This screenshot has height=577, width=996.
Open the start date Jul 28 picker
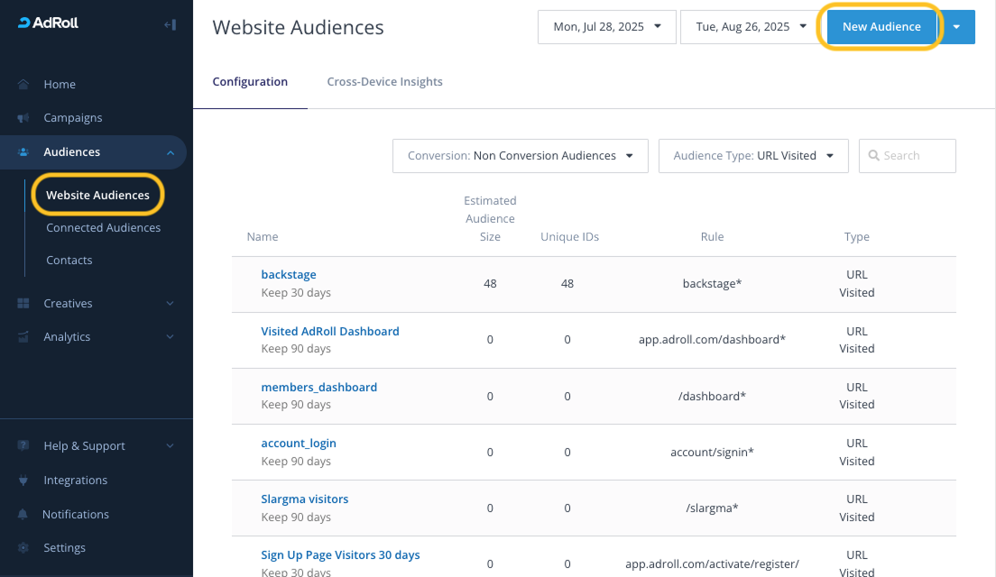click(606, 27)
